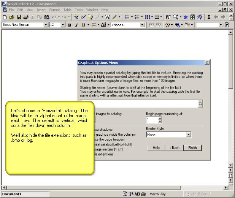This screenshot has height=198, width=235.
Task: Italicize text with the I button
Action: 76,25
